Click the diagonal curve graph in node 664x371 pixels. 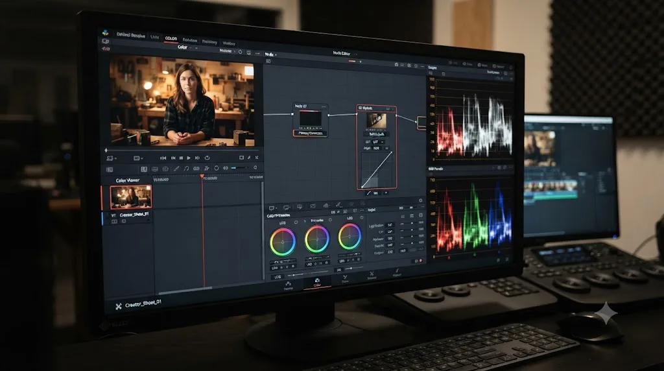tap(377, 169)
